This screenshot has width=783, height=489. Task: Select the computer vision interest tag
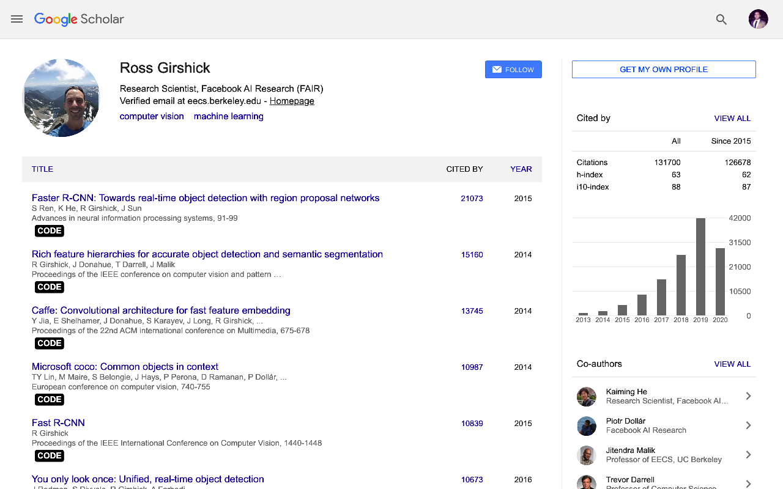(x=152, y=116)
